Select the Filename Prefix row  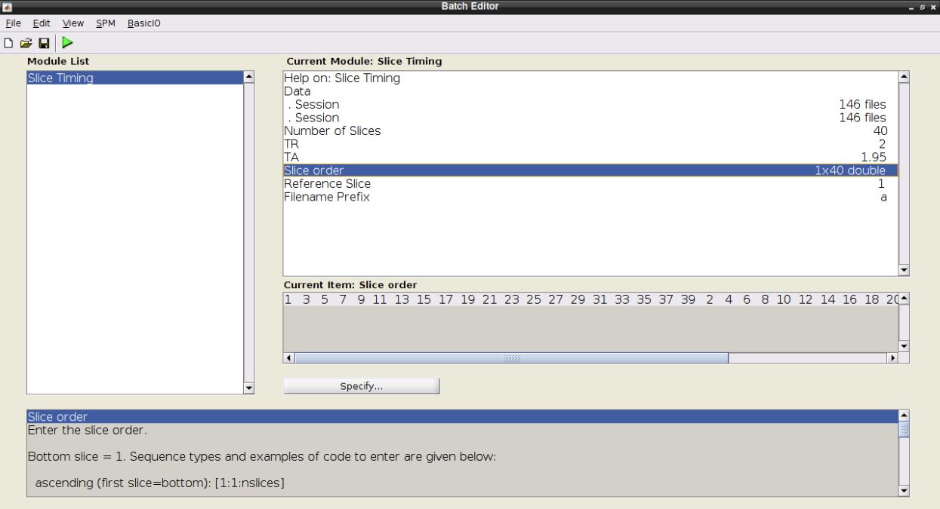tap(590, 197)
